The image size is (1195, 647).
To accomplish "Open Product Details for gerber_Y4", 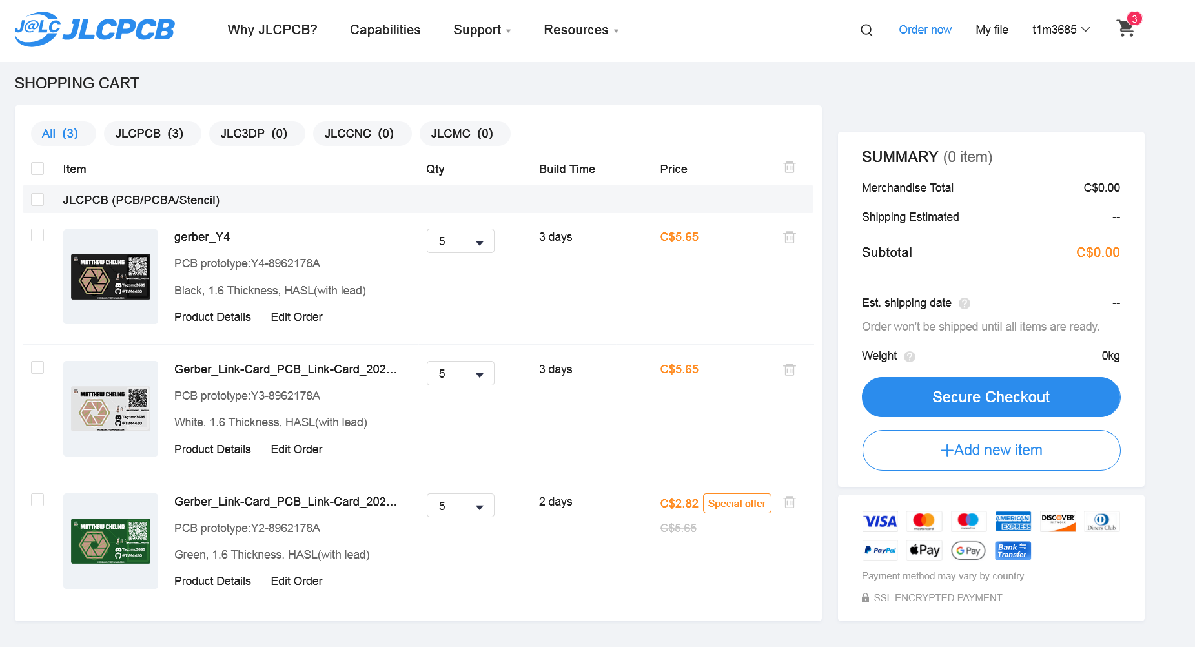I will 212,317.
